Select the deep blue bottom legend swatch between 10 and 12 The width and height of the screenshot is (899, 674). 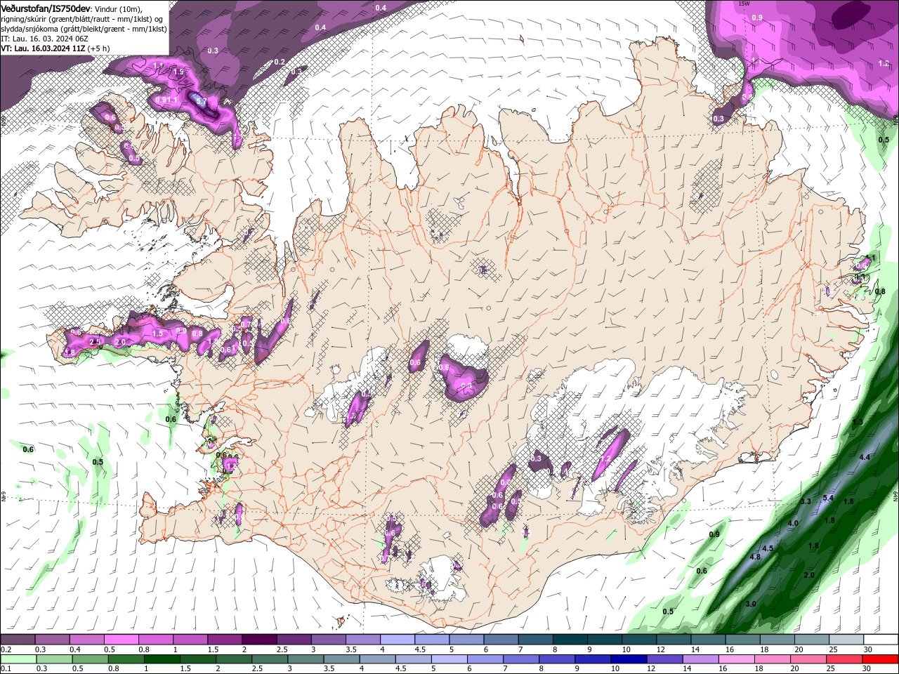[x=629, y=659]
